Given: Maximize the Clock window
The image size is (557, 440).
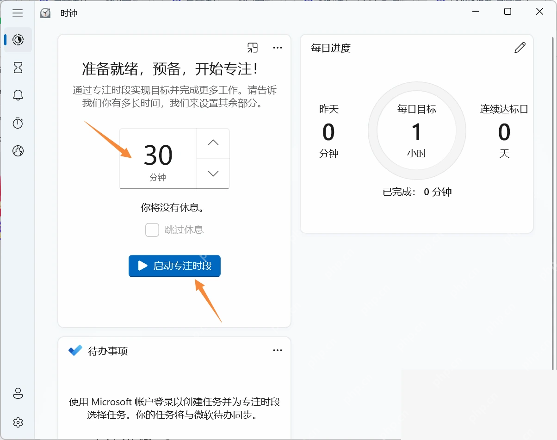Looking at the screenshot, I should pos(507,12).
